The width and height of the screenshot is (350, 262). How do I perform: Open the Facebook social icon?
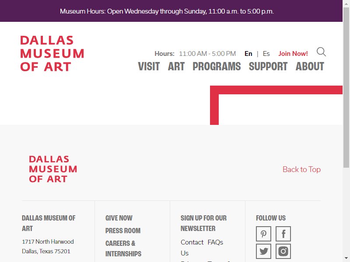[x=283, y=234]
